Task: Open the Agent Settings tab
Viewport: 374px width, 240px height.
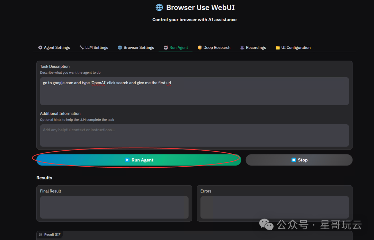Action: pos(54,47)
